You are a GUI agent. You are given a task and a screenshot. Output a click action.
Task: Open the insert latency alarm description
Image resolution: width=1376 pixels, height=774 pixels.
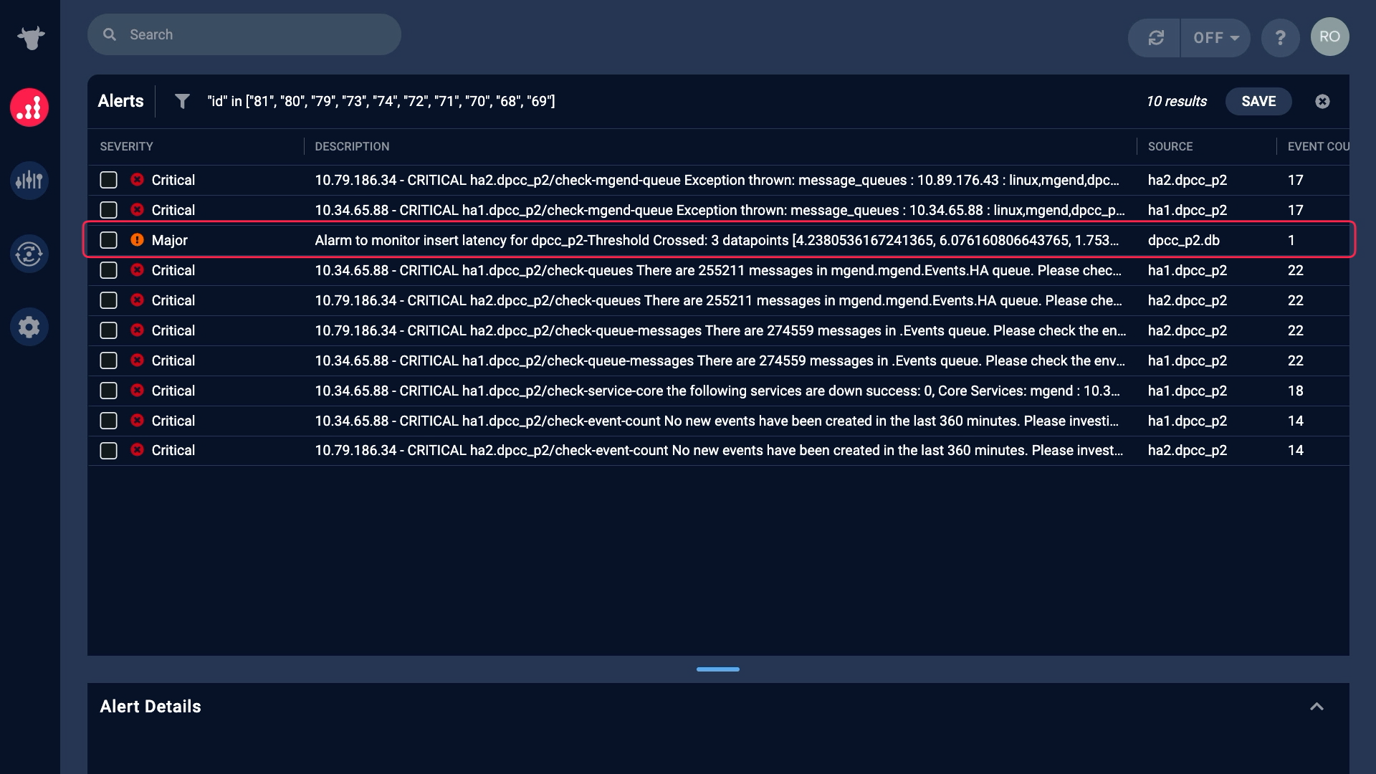[x=717, y=240]
